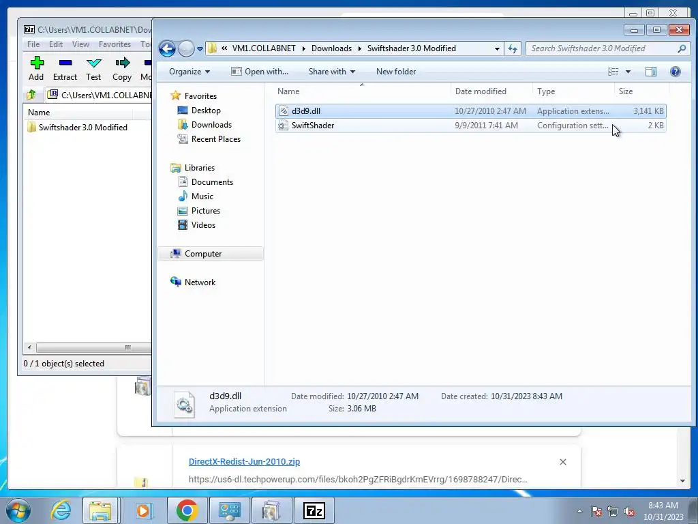The width and height of the screenshot is (698, 524).
Task: Click the 7-Zip Add button
Action: 37,69
